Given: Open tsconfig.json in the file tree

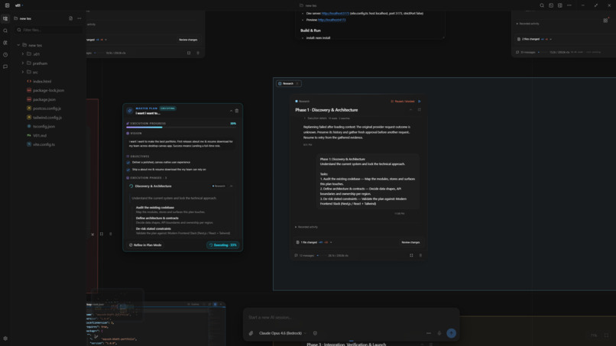Looking at the screenshot, I should [x=44, y=127].
